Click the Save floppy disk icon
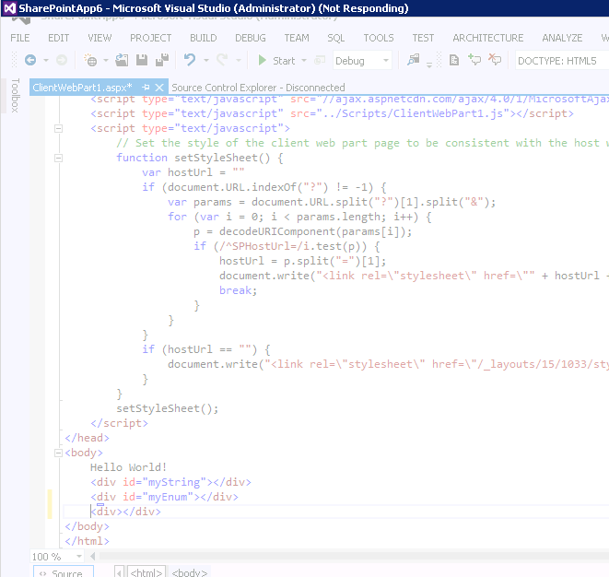 coord(142,60)
